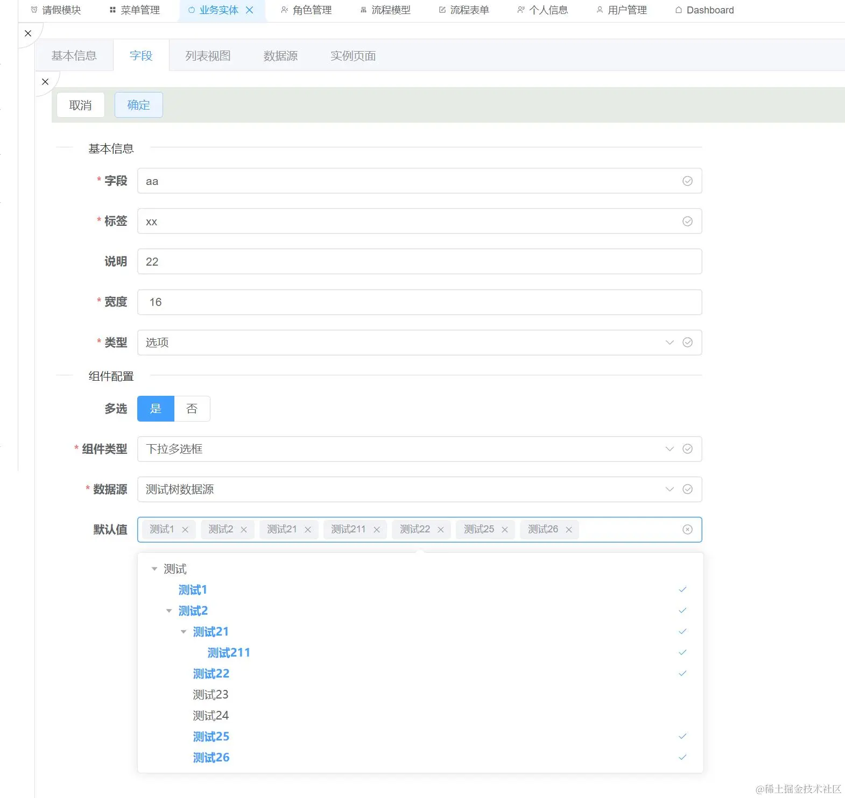Open the 个人信息 tab
Screen dimensions: 845x798
(x=543, y=10)
